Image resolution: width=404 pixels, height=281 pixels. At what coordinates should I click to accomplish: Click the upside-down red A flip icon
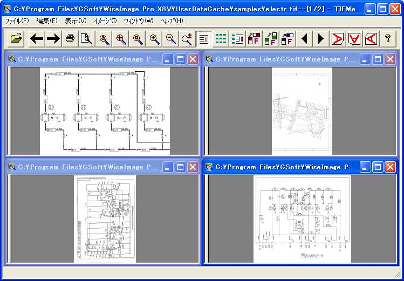coord(354,38)
